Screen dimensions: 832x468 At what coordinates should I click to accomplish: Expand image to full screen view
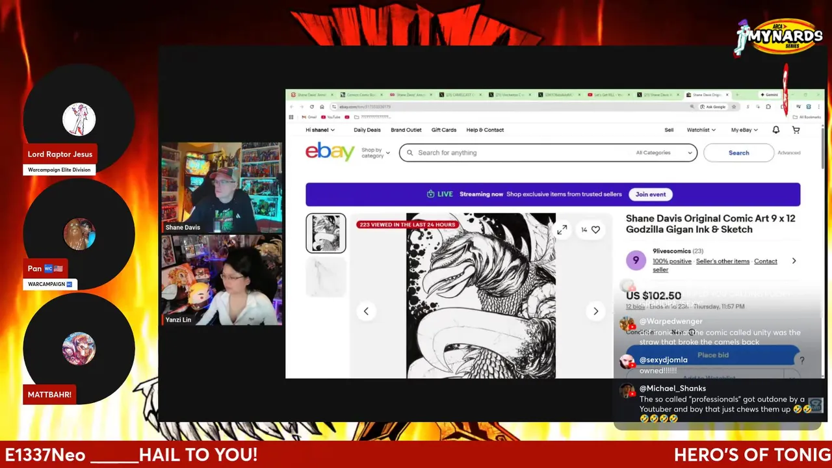562,229
